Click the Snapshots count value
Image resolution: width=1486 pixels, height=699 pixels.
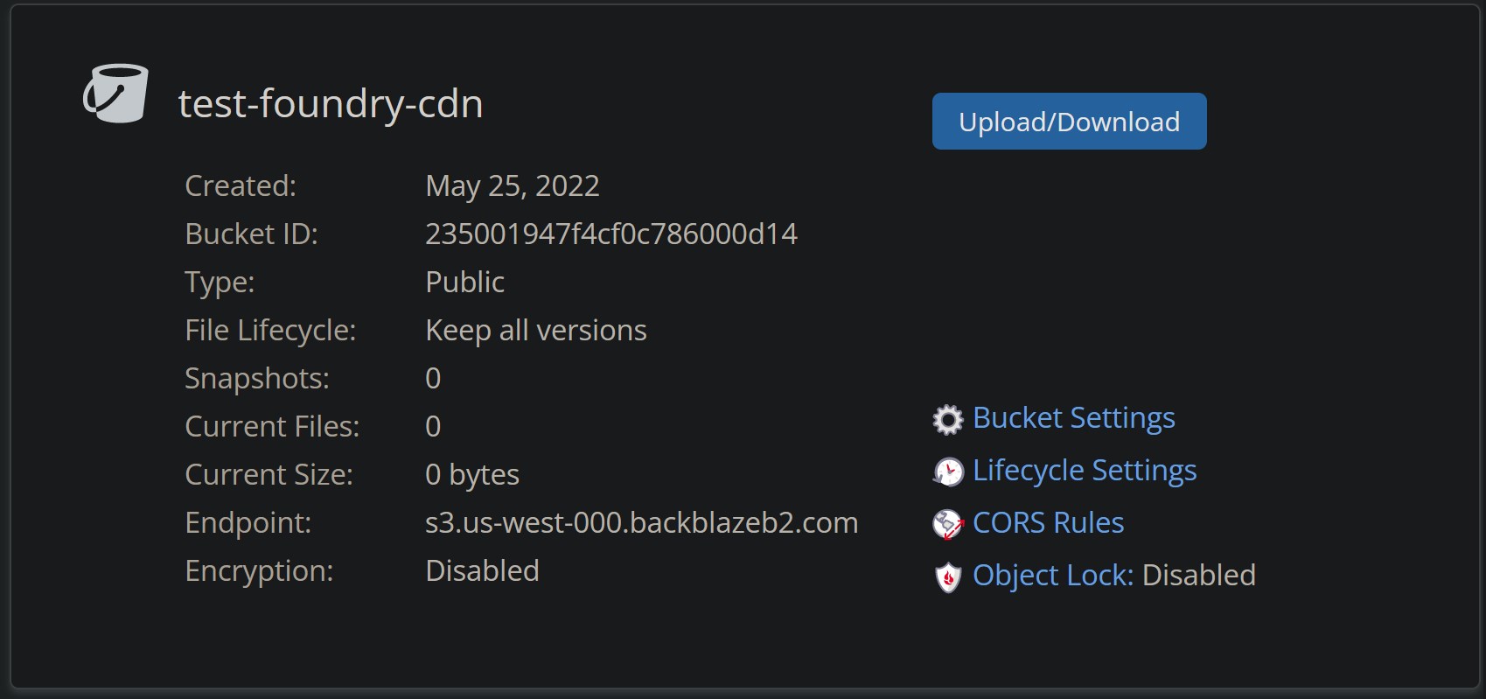click(x=433, y=379)
